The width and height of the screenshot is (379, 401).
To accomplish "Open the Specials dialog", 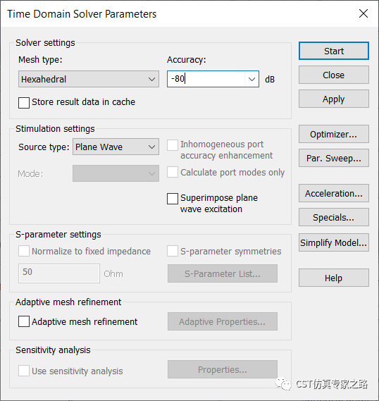I will [334, 217].
